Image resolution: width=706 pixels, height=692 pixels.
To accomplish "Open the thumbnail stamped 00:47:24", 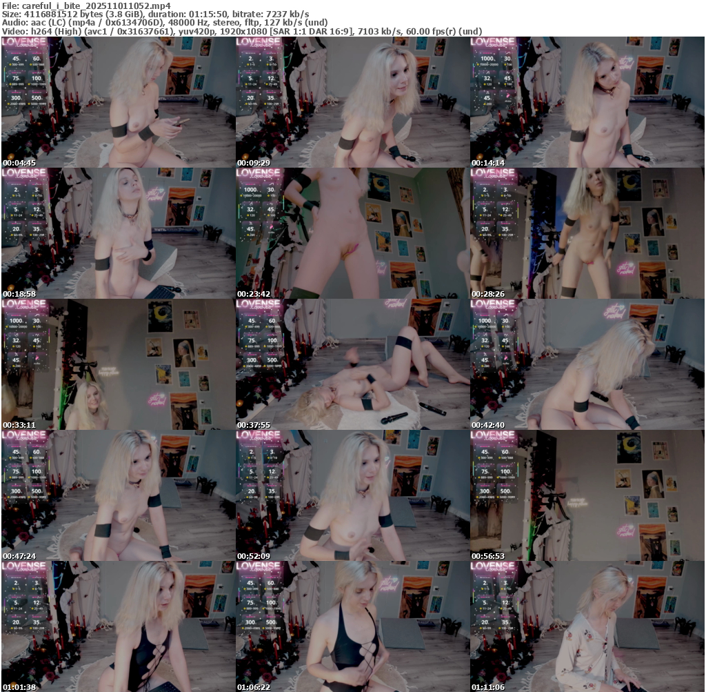I will coord(119,495).
